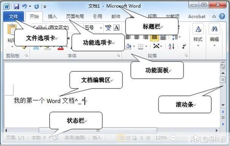Image resolution: width=230 pixels, height=146 pixels.
Task: Open the 段落 dialog launcher
Action: 186,55
